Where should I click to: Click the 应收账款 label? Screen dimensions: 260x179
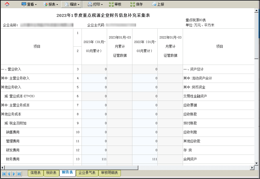[x=190, y=114]
